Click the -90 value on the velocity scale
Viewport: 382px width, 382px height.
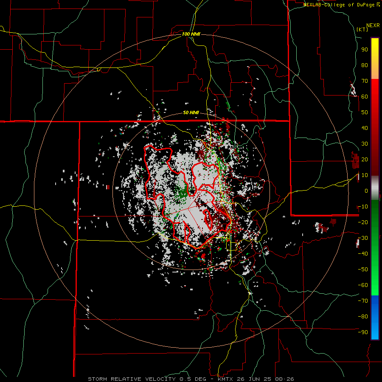point(363,332)
